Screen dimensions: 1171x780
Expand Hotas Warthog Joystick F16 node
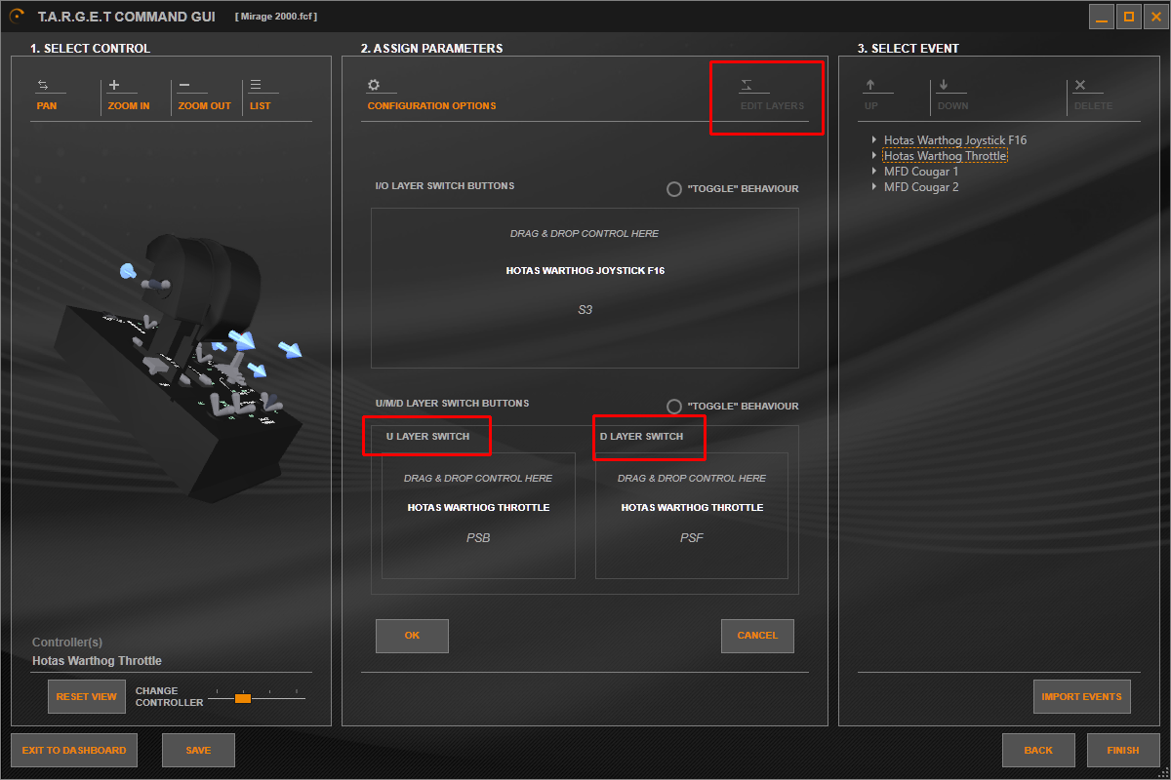pyautogui.click(x=874, y=140)
